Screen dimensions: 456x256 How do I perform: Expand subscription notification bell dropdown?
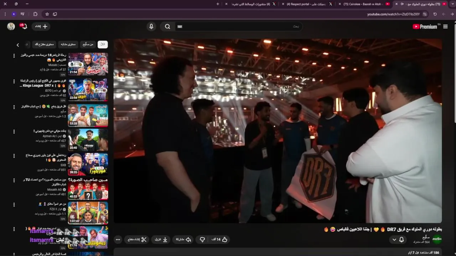(x=398, y=240)
